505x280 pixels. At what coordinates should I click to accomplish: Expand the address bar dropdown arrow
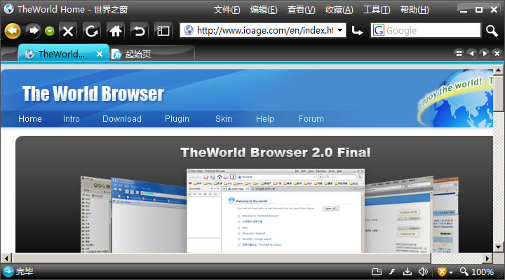[x=339, y=31]
